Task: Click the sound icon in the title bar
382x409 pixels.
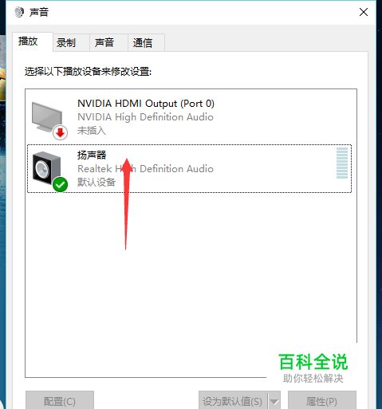Action: click(19, 12)
